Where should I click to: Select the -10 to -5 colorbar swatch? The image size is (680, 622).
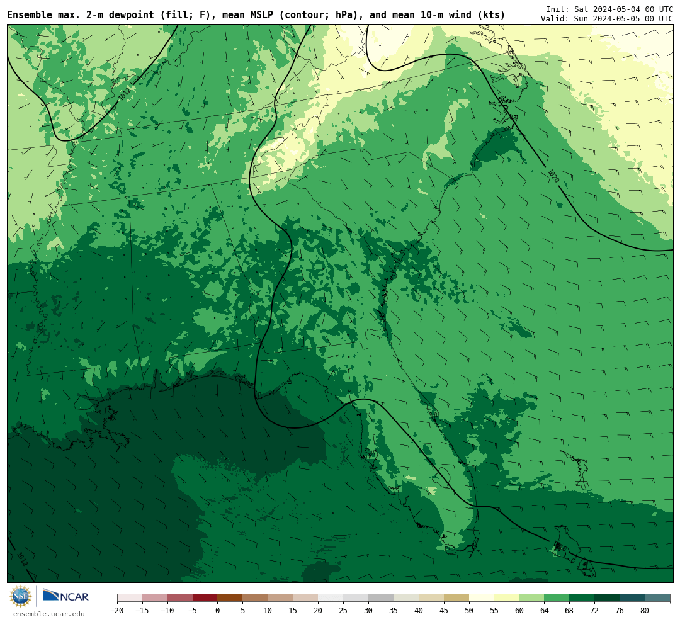click(x=180, y=598)
